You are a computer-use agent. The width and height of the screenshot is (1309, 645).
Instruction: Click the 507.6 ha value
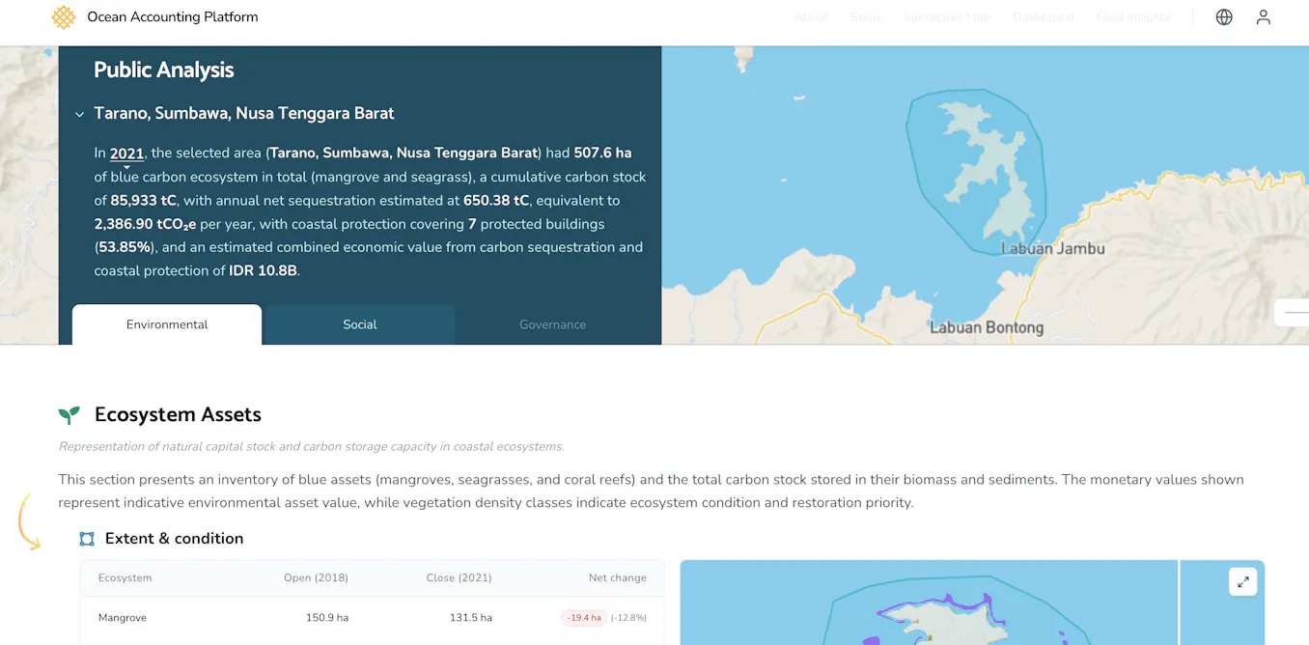pyautogui.click(x=602, y=154)
